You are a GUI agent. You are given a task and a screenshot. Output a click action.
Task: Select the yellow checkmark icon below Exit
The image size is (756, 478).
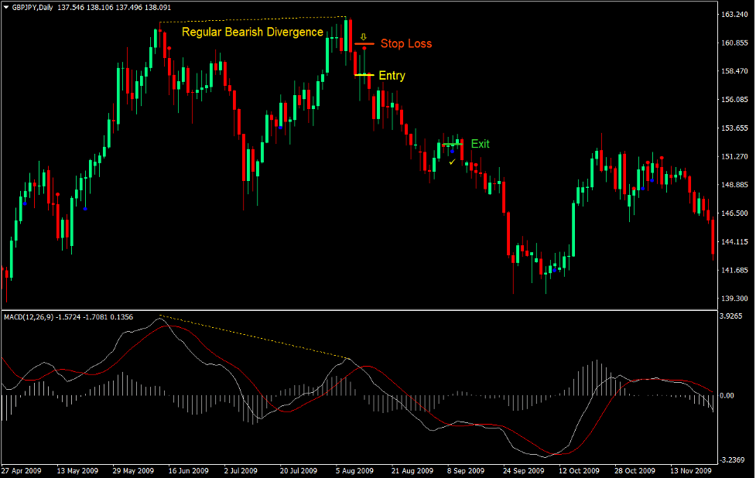point(452,162)
